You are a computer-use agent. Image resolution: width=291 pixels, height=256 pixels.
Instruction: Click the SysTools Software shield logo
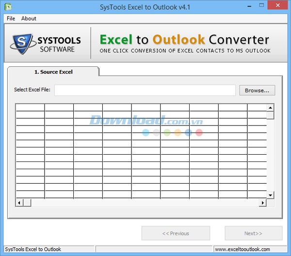coord(23,44)
